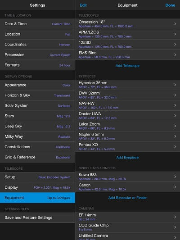Tap the arrow beside Pentax XO
180x240 pixels.
(175, 147)
